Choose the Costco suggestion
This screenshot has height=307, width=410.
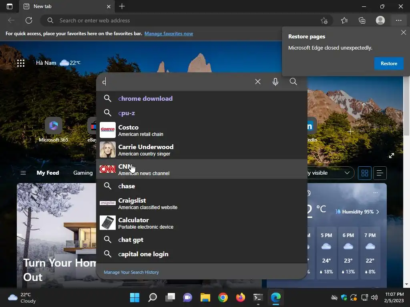pyautogui.click(x=202, y=130)
